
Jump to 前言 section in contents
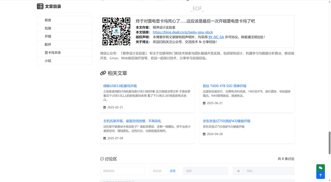[x=48, y=20]
